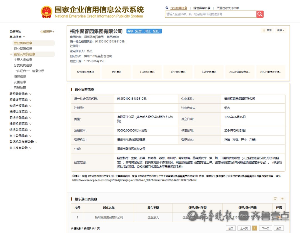Expand 自主发布公告 in sidebar
The height and width of the screenshot is (233, 300).
[21, 148]
